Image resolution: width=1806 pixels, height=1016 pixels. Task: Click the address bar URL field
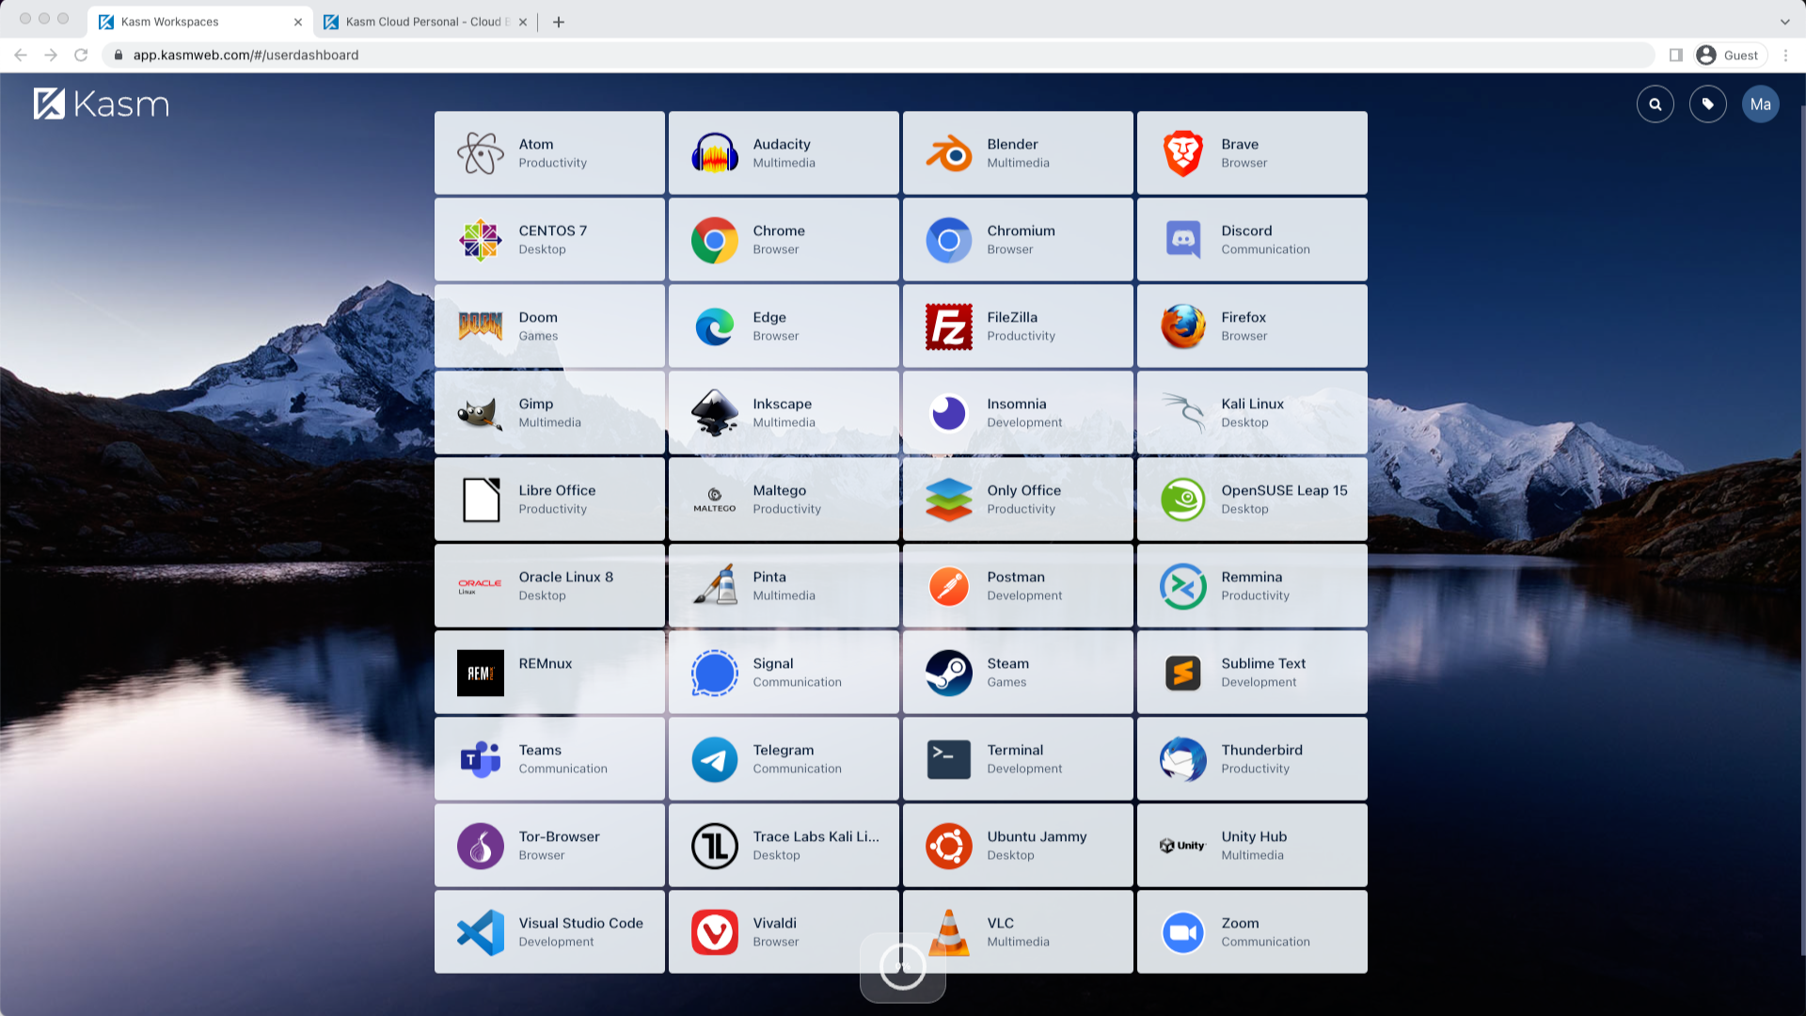click(658, 56)
